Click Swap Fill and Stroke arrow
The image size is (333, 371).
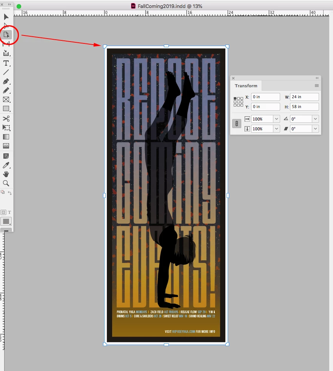10,193
